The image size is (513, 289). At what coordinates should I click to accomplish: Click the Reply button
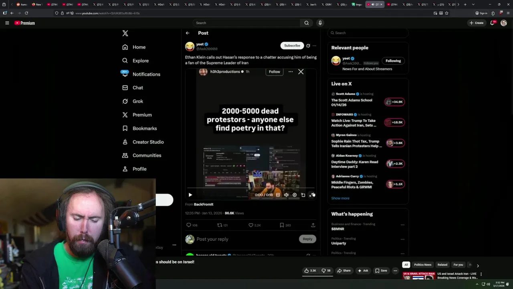coord(307,239)
